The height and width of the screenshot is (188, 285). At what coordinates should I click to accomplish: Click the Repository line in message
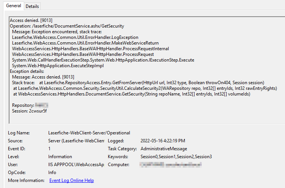[x=30, y=105]
